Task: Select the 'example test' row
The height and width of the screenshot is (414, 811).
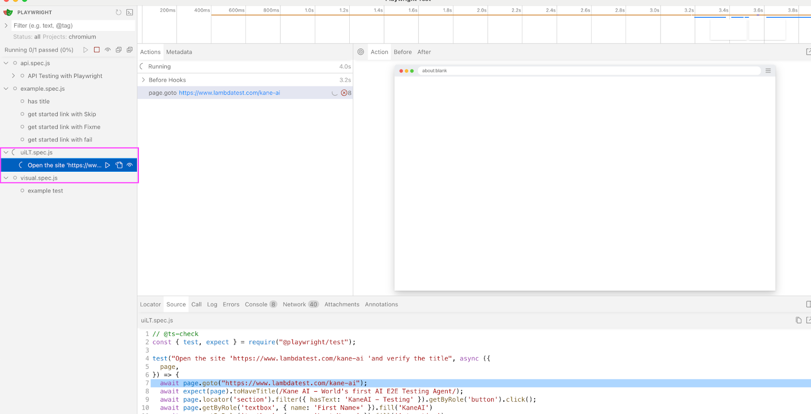Action: (68, 191)
